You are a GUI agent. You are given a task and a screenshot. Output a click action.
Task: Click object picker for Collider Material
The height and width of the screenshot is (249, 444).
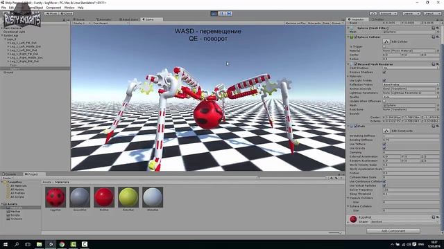click(x=438, y=50)
